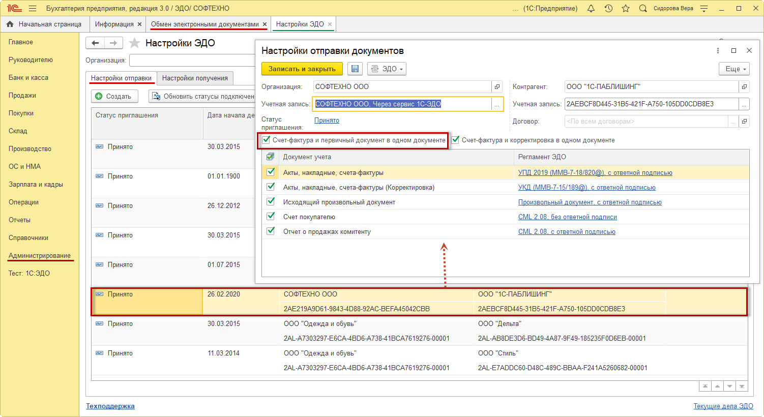Open УКД (ММВ-7-15/189@) regulation link
The height and width of the screenshot is (417, 764).
pyautogui.click(x=587, y=188)
